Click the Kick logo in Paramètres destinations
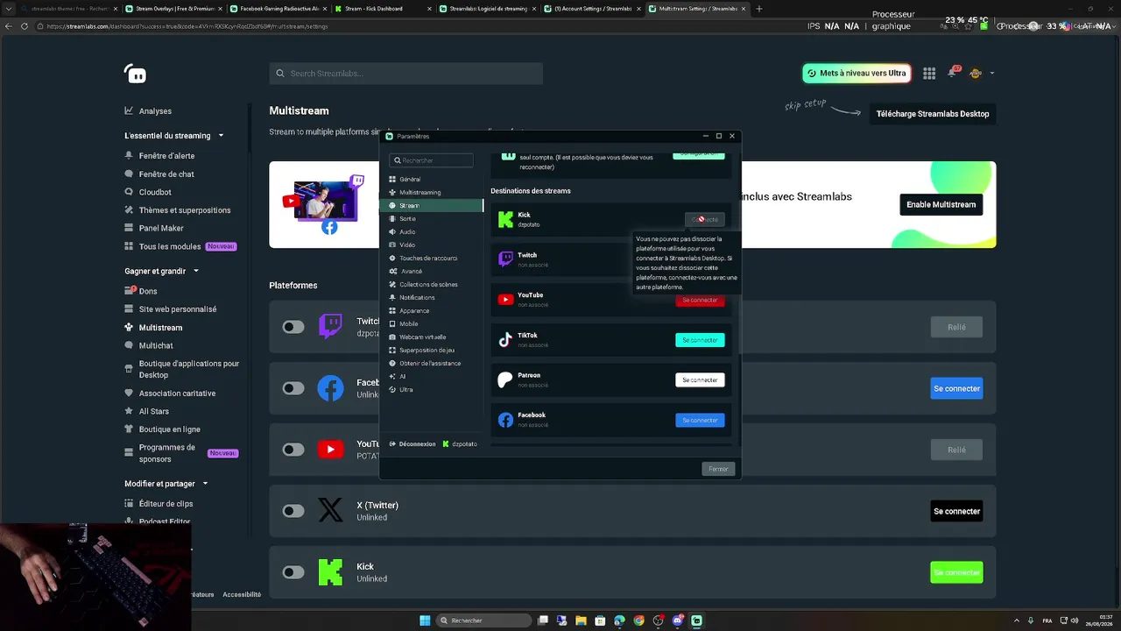 [505, 219]
